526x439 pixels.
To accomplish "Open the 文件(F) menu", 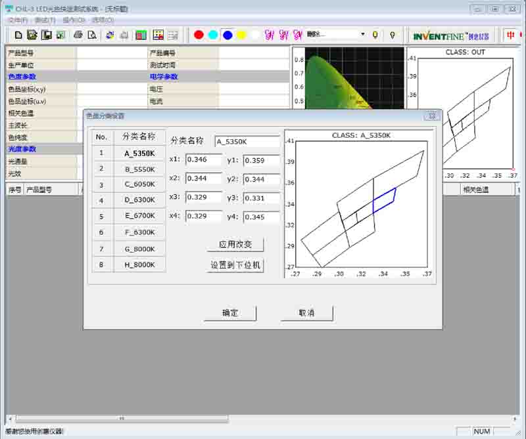I will pyautogui.click(x=18, y=20).
